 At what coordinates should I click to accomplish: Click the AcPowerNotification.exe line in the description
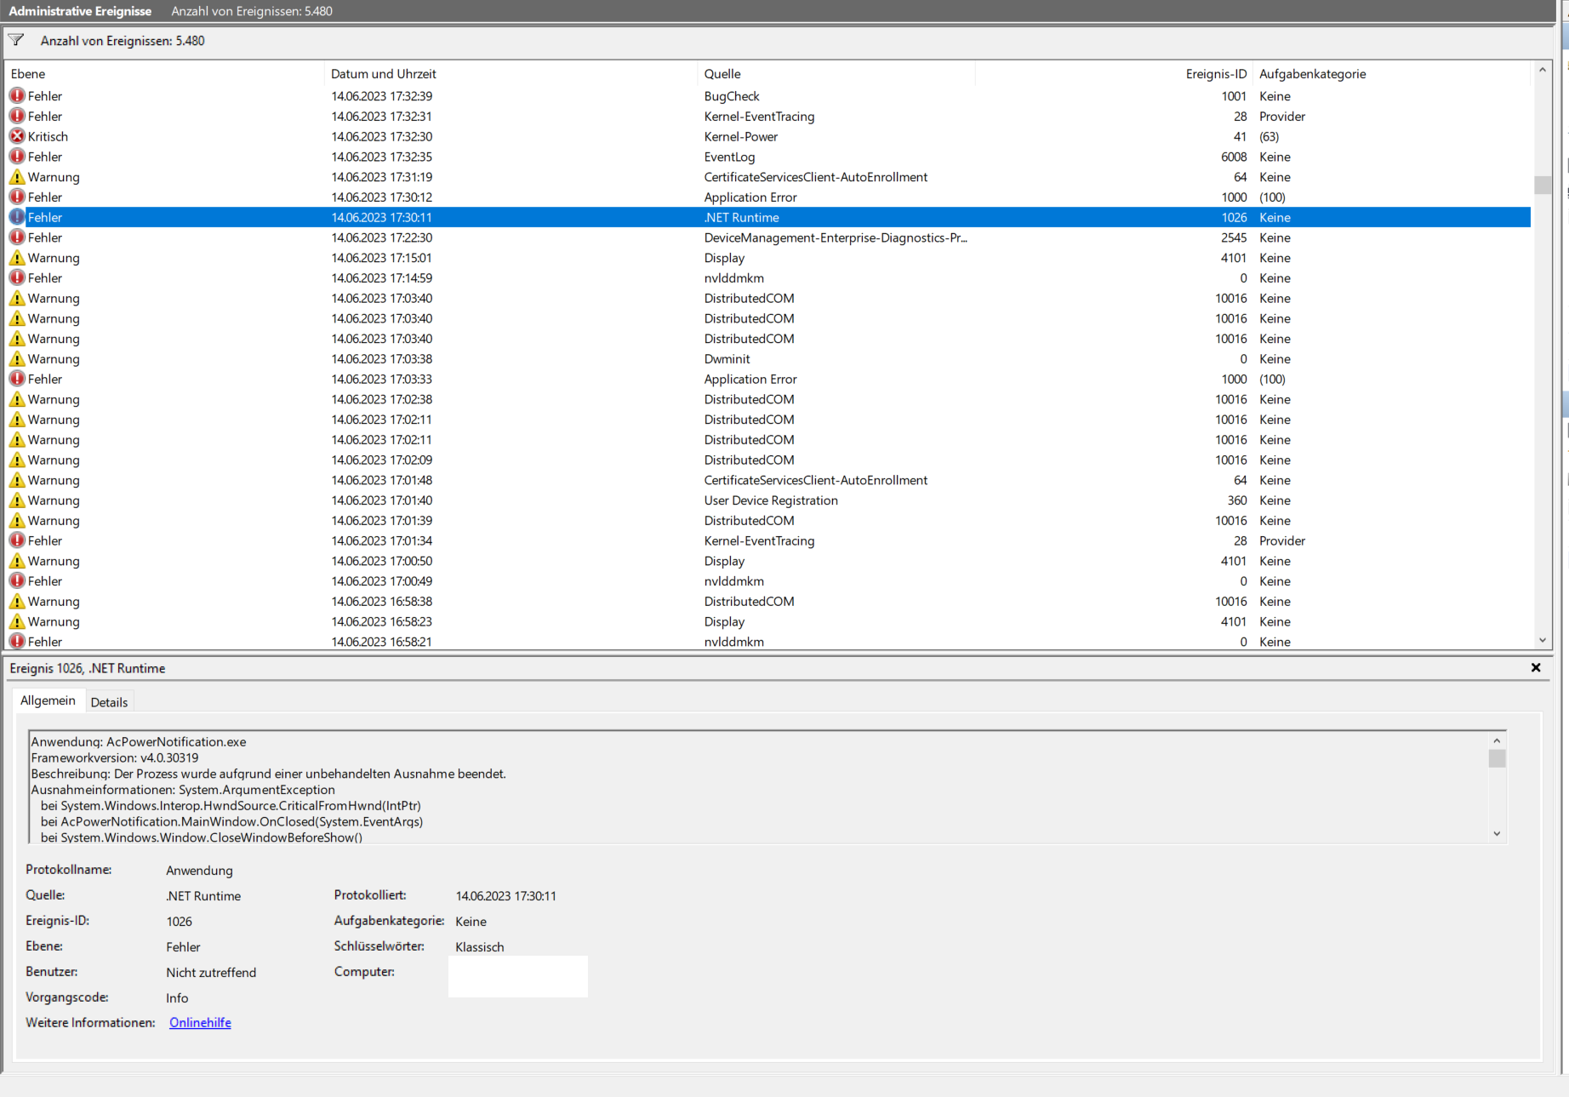(x=139, y=742)
